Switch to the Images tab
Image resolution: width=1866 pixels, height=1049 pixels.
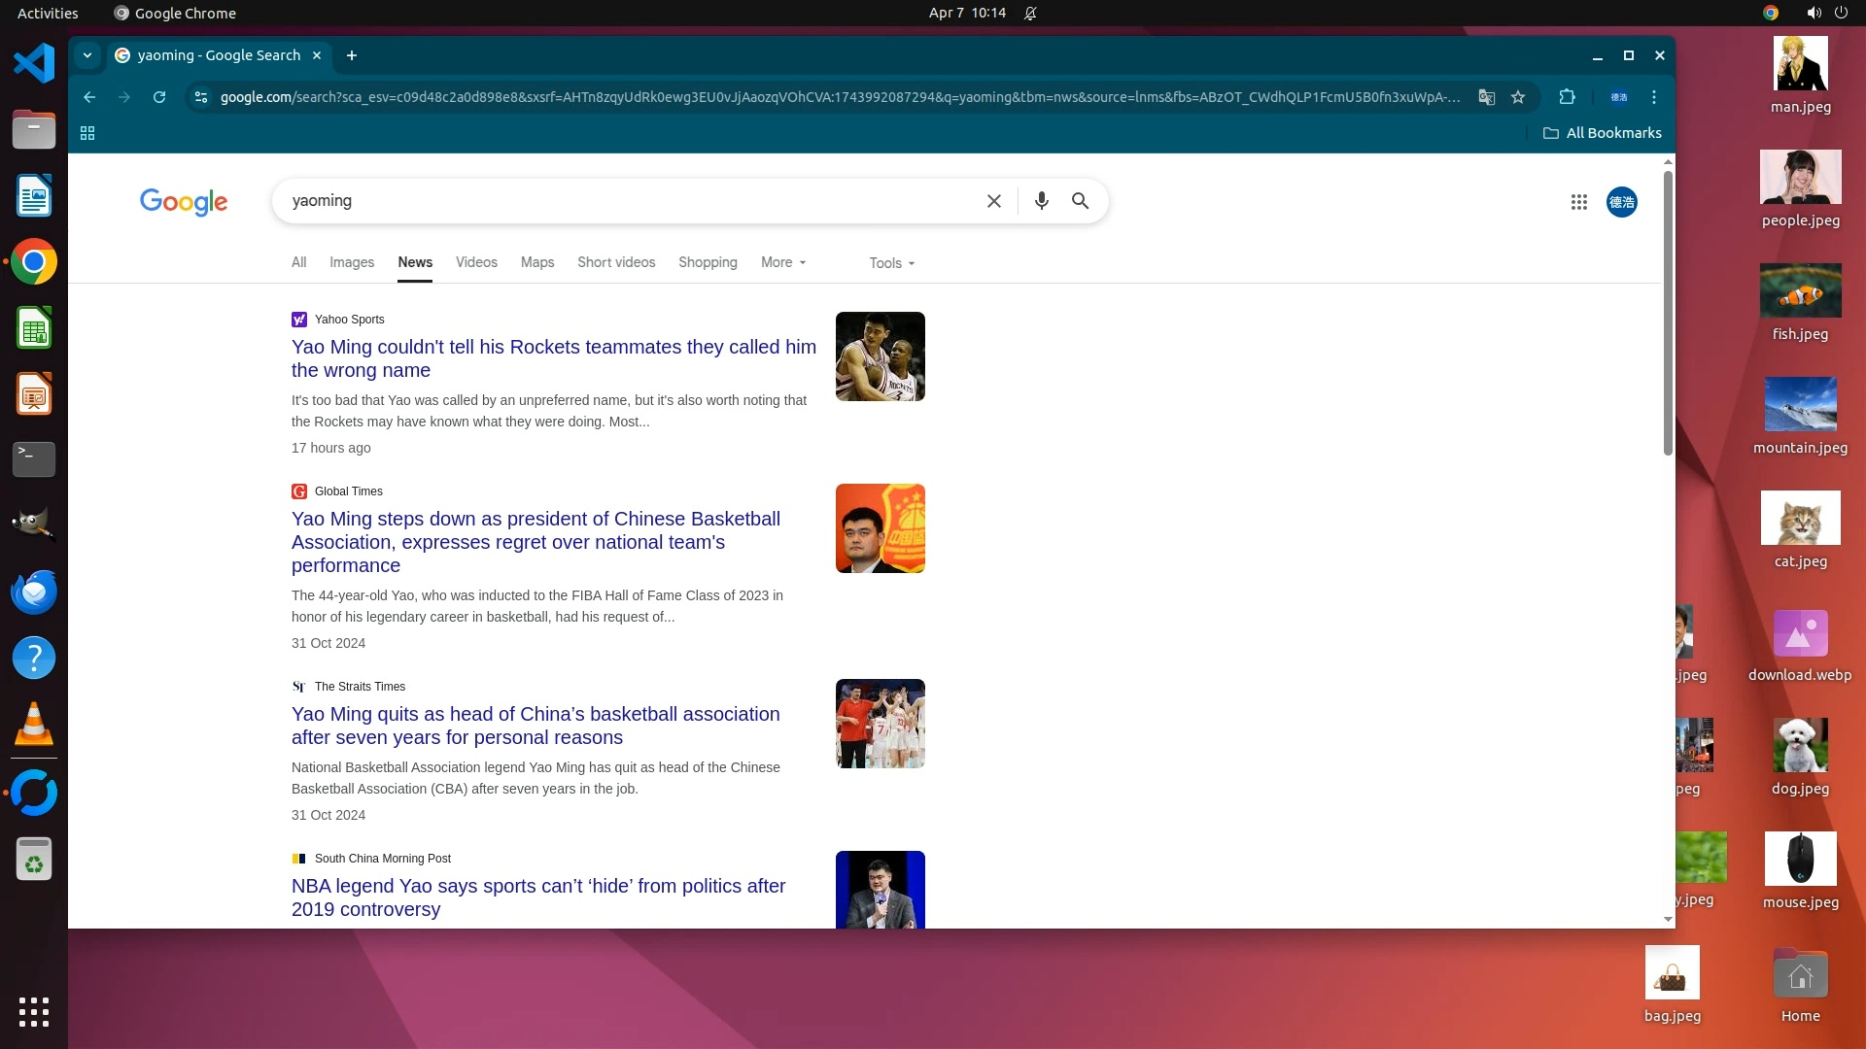pyautogui.click(x=351, y=262)
